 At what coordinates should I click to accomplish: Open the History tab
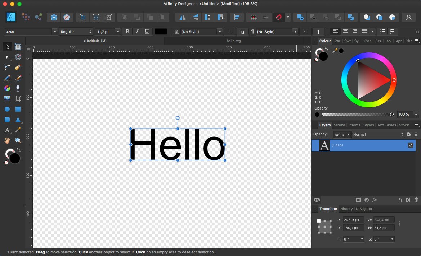point(346,209)
